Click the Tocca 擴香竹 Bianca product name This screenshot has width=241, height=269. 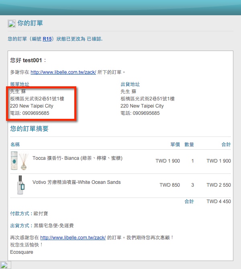click(x=78, y=158)
